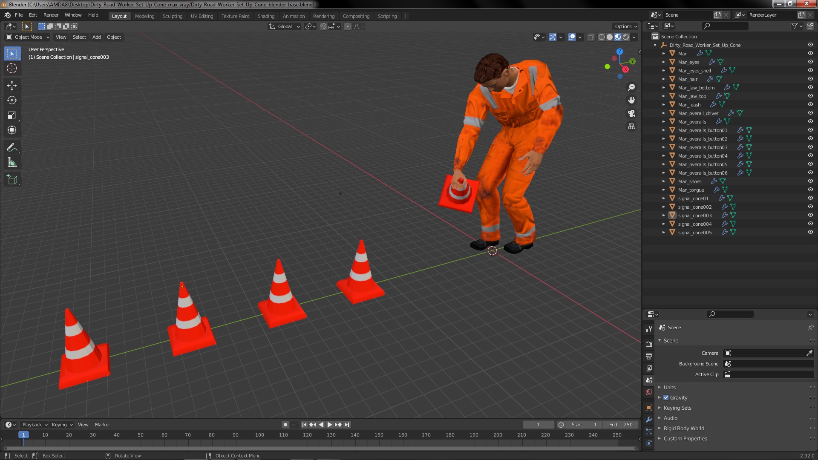Select the Annotate tool

[12, 148]
